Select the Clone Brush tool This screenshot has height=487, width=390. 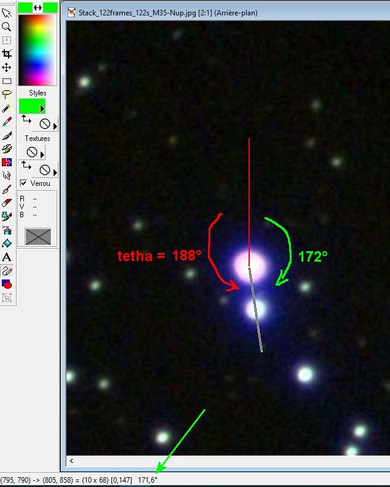pos(7,149)
